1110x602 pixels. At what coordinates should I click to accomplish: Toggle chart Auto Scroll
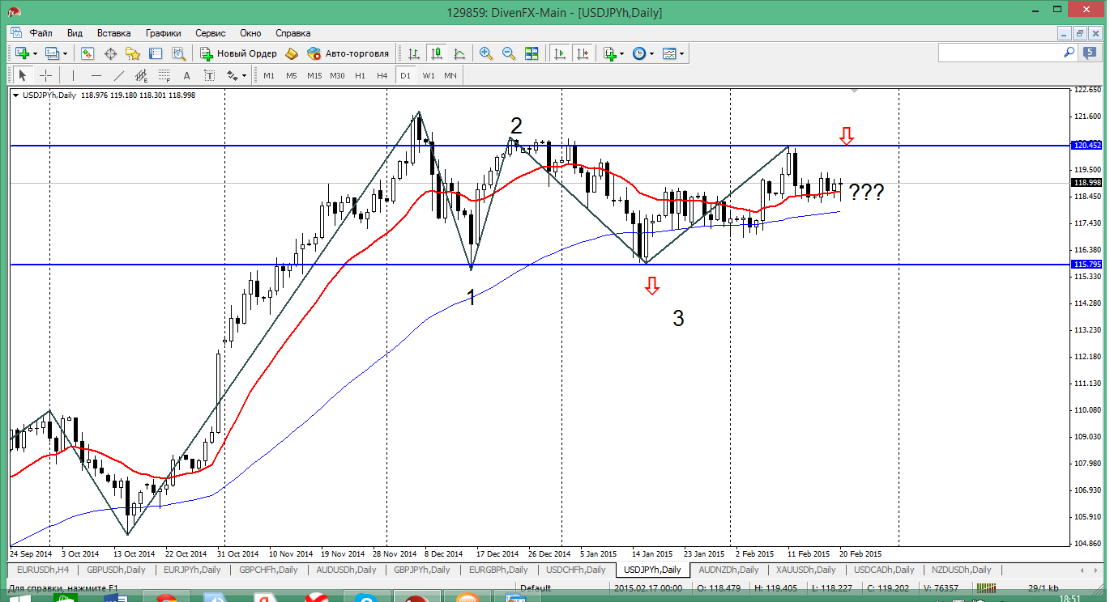[x=560, y=53]
